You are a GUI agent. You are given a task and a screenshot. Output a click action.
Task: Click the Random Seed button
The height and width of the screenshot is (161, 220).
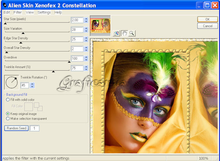[x=16, y=128]
